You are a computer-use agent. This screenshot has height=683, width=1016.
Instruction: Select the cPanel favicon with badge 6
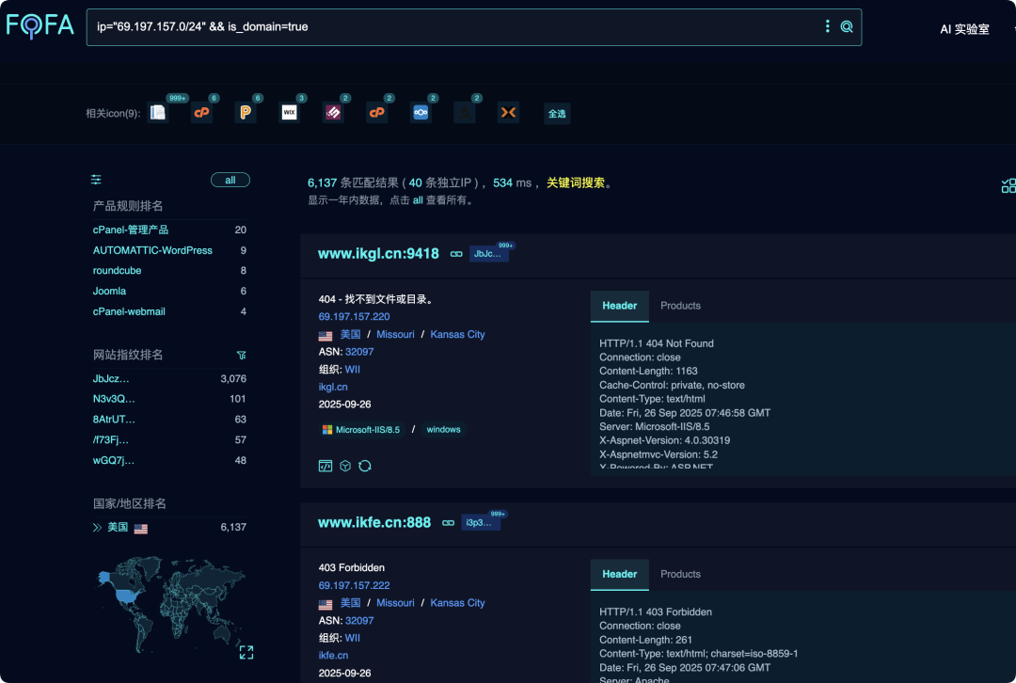click(201, 113)
